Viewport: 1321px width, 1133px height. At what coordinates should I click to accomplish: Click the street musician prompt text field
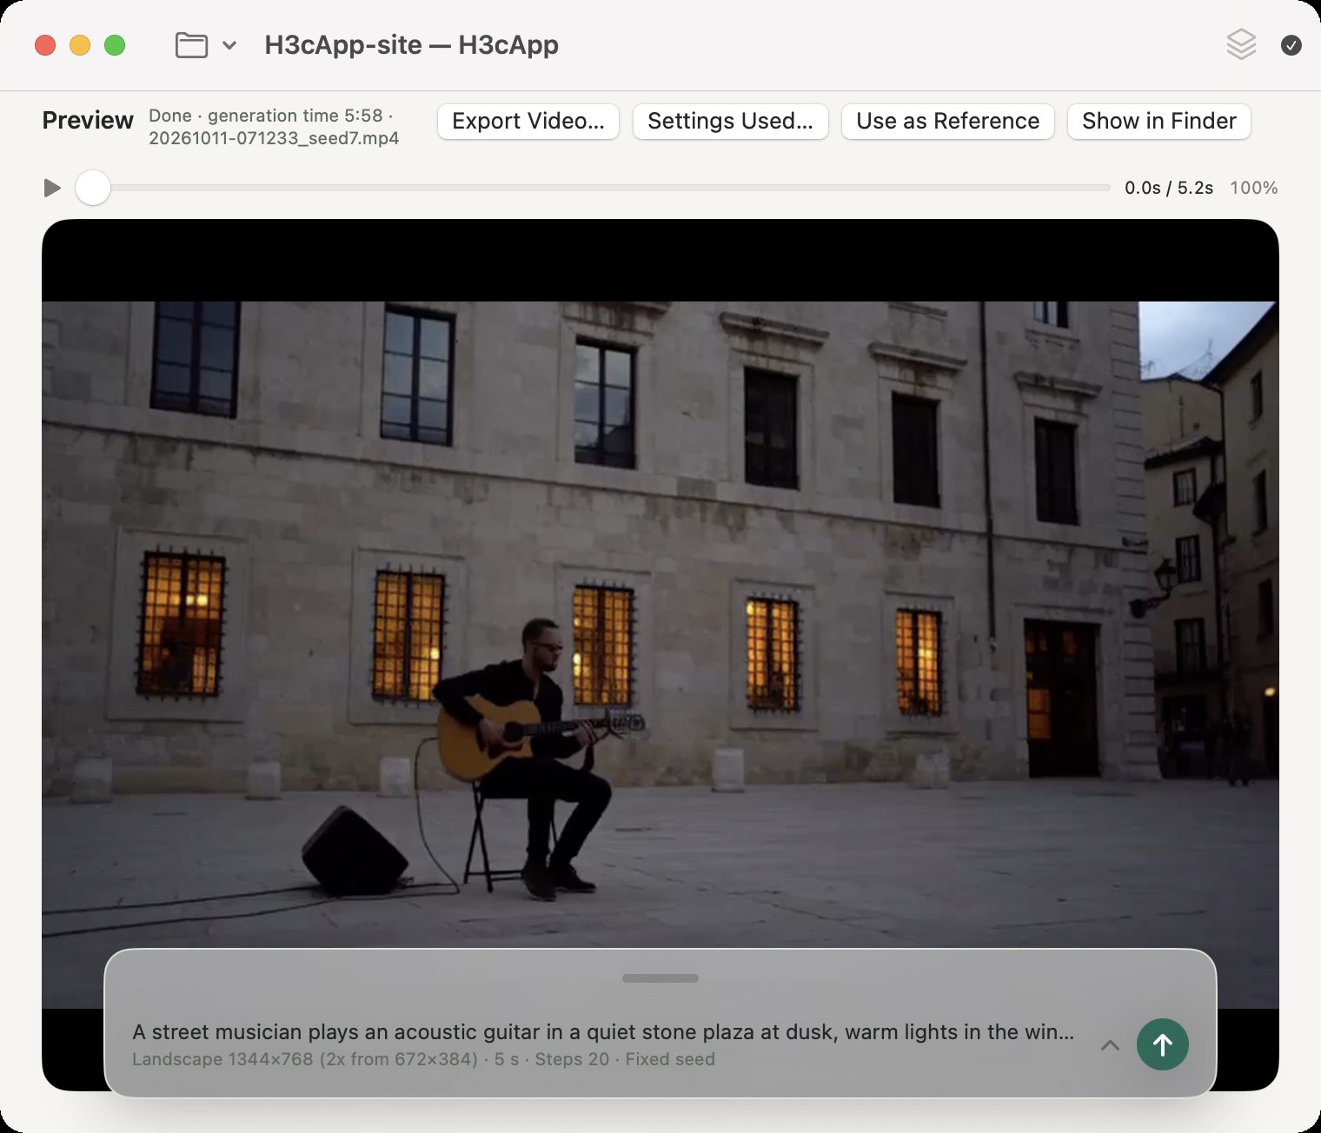[x=603, y=1032]
